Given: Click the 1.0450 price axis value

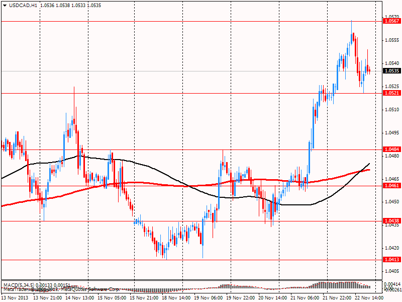Looking at the screenshot, I should (x=392, y=202).
